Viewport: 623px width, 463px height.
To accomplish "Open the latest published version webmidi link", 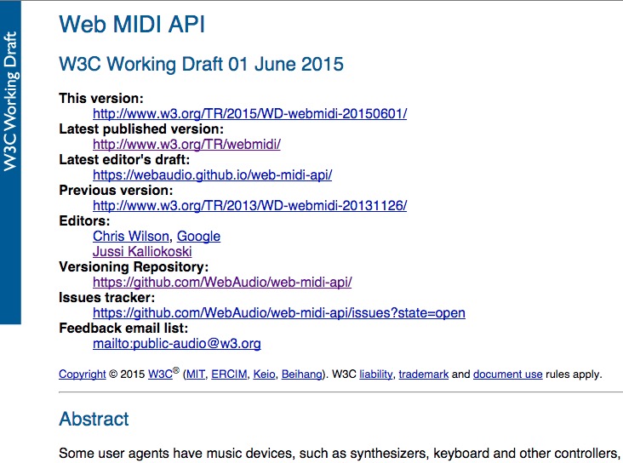I will pos(186,145).
